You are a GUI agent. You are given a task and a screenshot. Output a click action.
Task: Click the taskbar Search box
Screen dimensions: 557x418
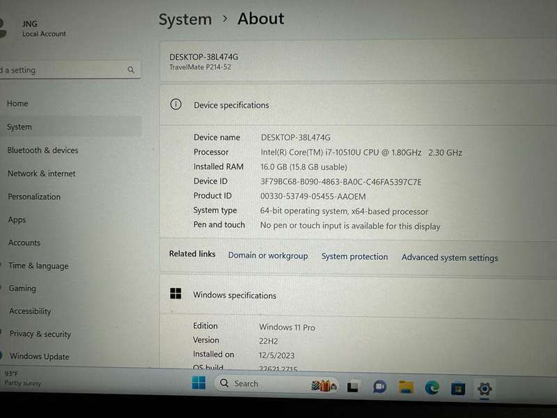pos(277,385)
